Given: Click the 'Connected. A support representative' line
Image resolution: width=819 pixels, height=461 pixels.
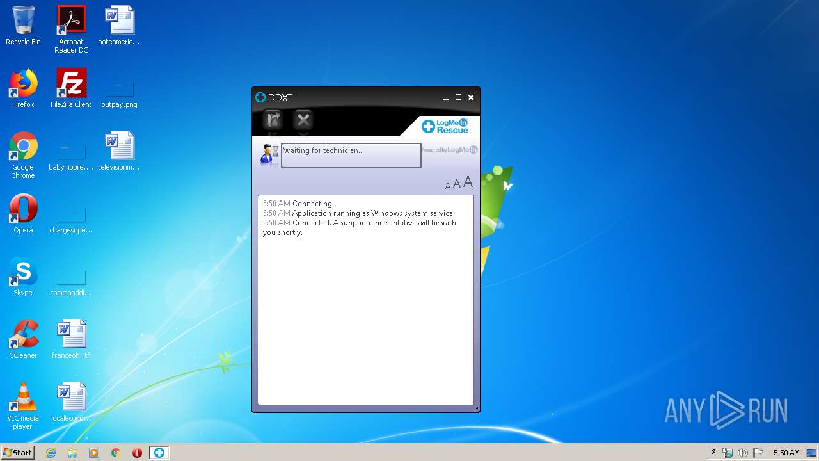Looking at the screenshot, I should pos(359,227).
